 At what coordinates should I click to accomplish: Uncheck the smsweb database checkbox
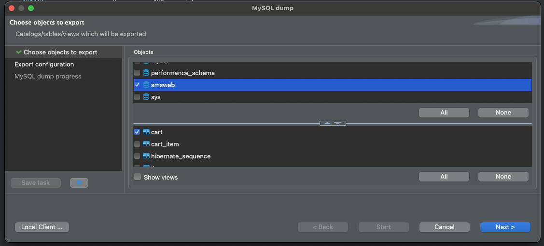(x=137, y=85)
